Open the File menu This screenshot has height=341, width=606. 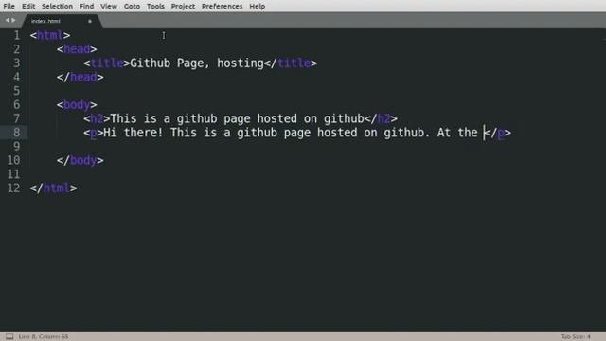point(9,7)
